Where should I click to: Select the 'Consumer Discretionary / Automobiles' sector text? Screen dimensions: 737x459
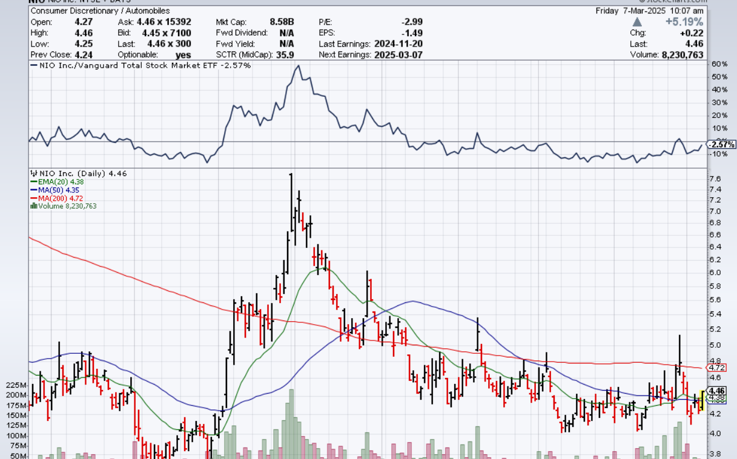click(x=100, y=11)
